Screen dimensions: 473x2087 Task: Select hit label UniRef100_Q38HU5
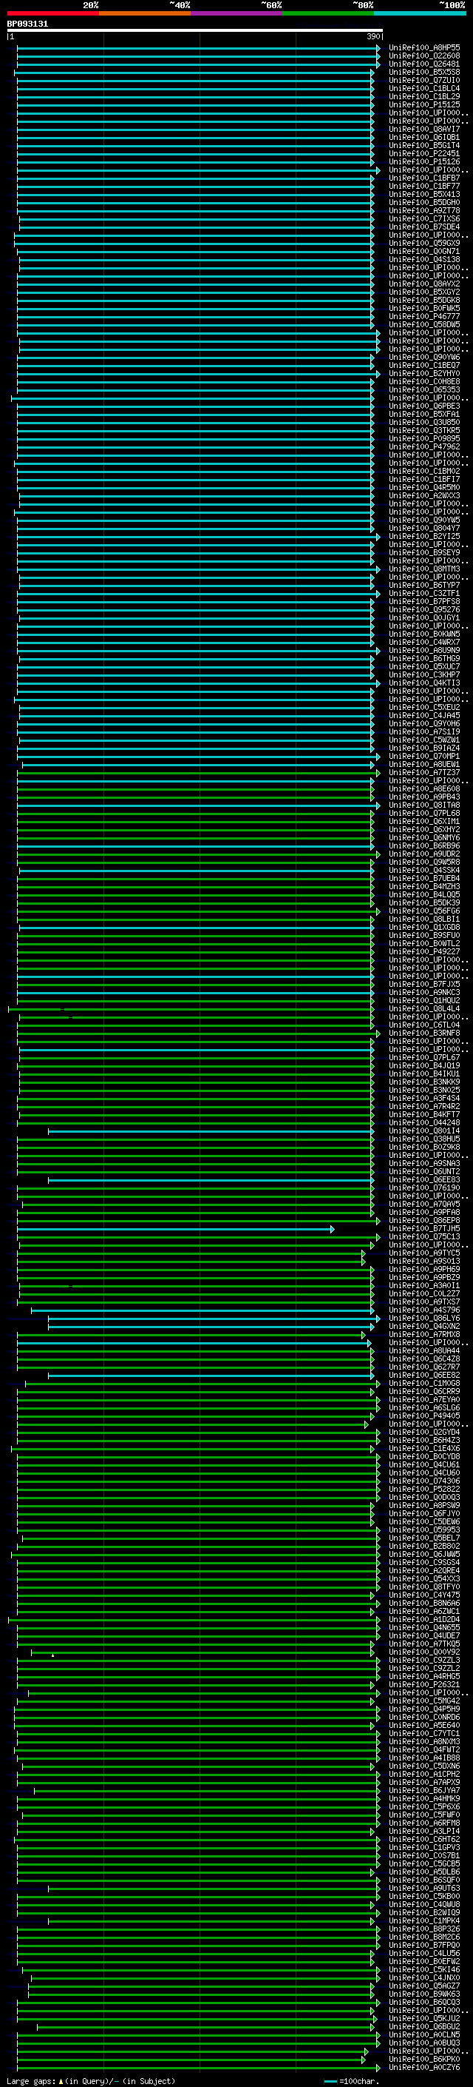[424, 1139]
